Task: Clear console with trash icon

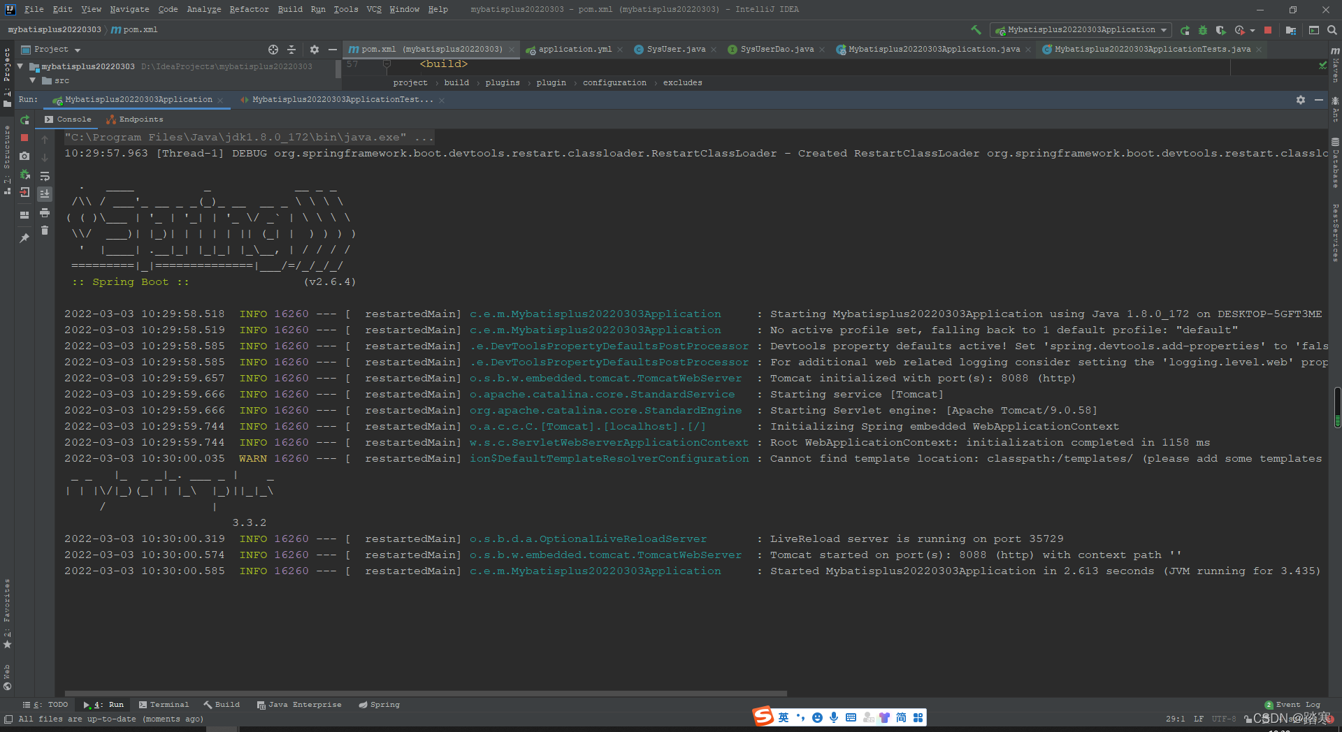Action: coord(45,230)
